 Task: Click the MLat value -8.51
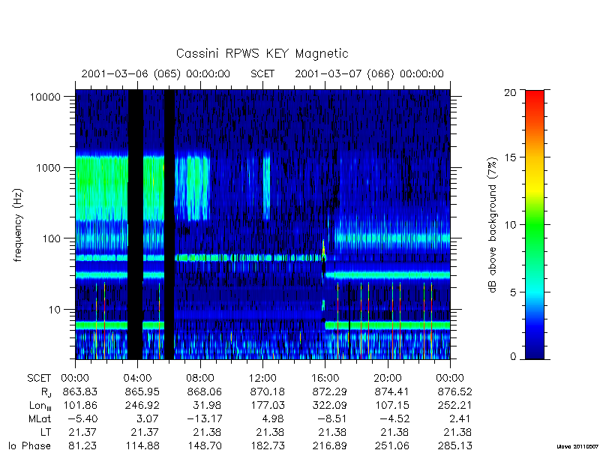click(332, 419)
